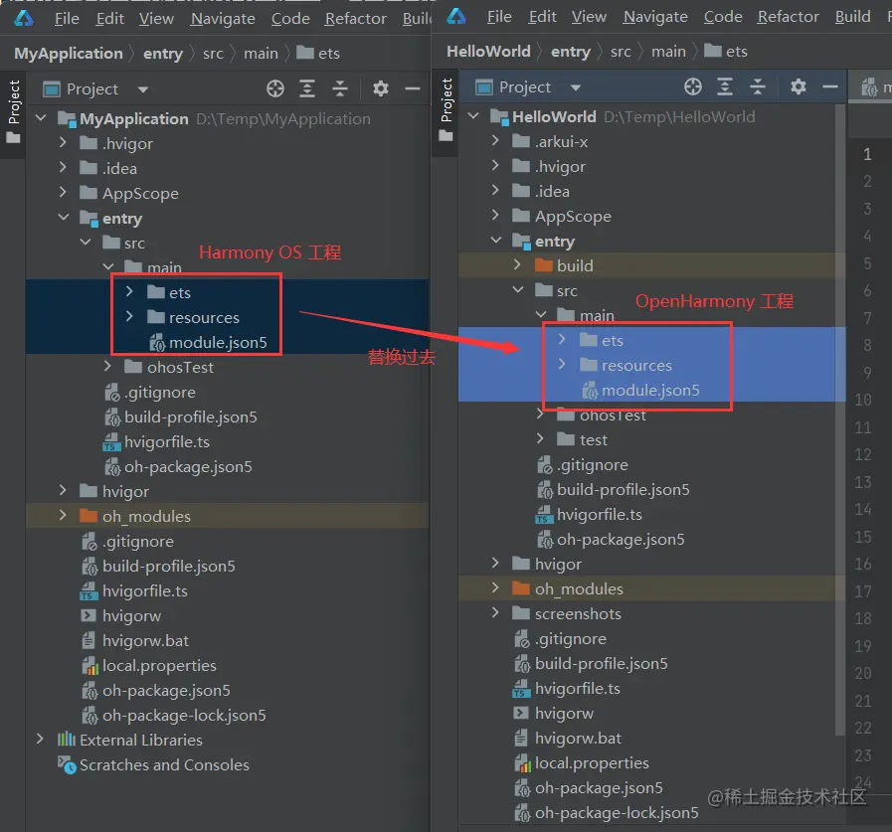Open Edit menu in MyApplication window

click(109, 19)
